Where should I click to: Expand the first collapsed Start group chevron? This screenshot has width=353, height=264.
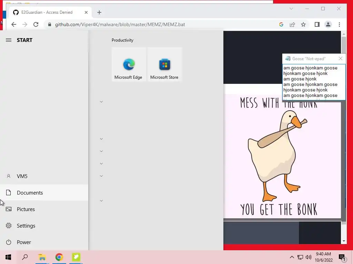(x=101, y=102)
